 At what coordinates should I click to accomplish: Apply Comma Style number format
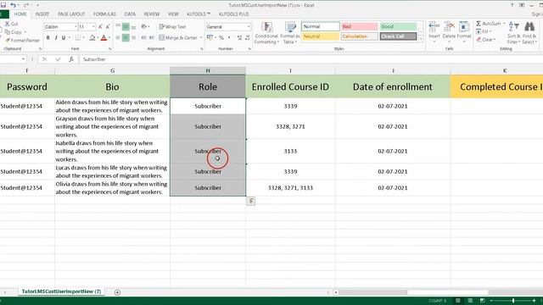[x=229, y=37]
